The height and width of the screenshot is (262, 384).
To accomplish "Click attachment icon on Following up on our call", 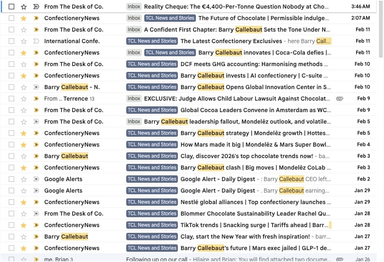I will pyautogui.click(x=339, y=260).
